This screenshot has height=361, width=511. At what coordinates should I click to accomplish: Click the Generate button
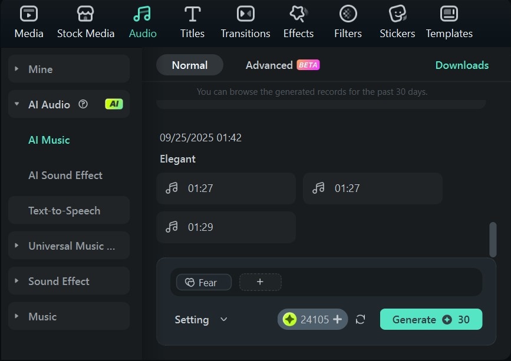(x=431, y=319)
